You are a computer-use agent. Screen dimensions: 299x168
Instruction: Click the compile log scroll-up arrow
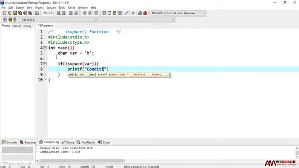297,148
